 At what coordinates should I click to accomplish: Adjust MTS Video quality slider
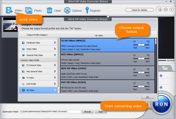[141, 59]
